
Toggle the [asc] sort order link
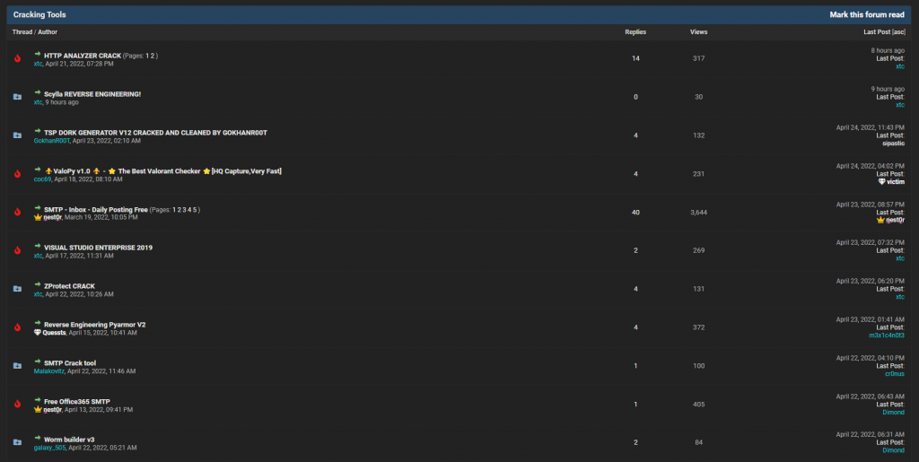click(898, 32)
